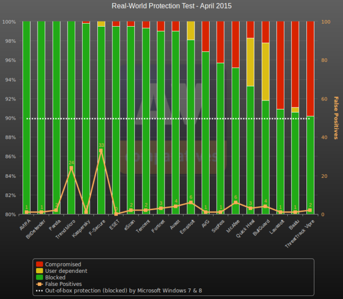
Task: Select the Fortinet false positives point labeled 3
Action: [161, 208]
